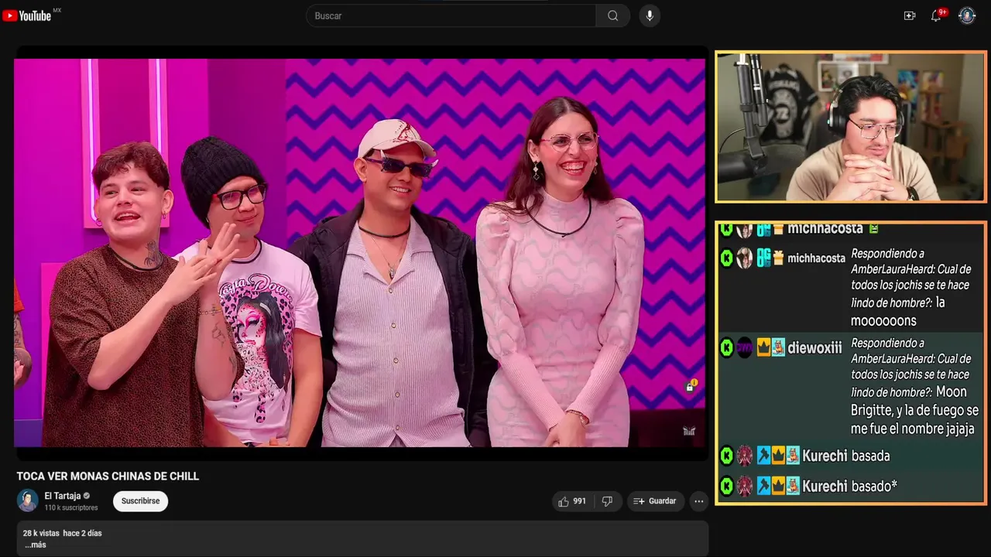
Task: Open the create video icon
Action: tap(910, 15)
